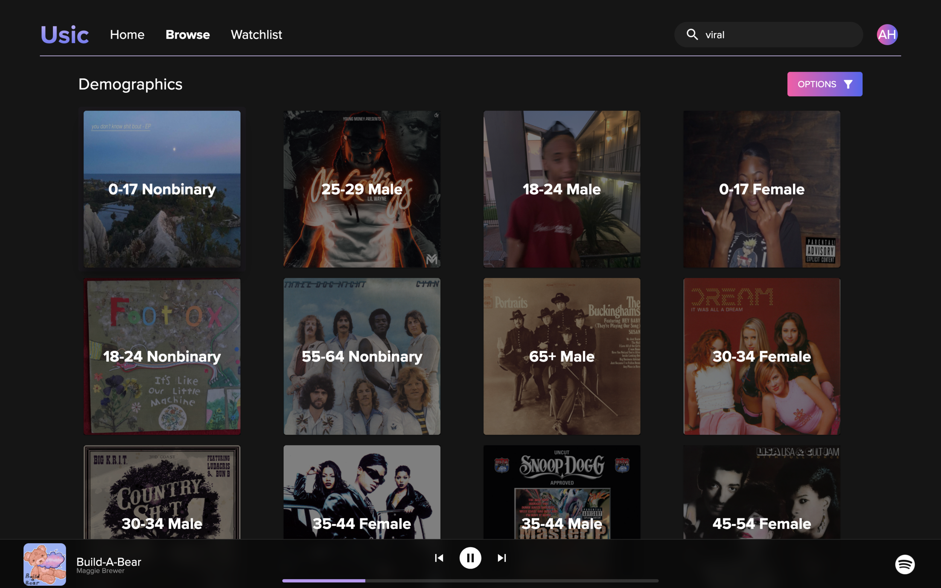
Task: Click the song progress bar
Action: [x=470, y=580]
